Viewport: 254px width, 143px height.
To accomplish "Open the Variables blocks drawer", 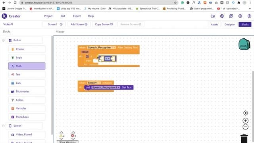I will (x=27, y=108).
